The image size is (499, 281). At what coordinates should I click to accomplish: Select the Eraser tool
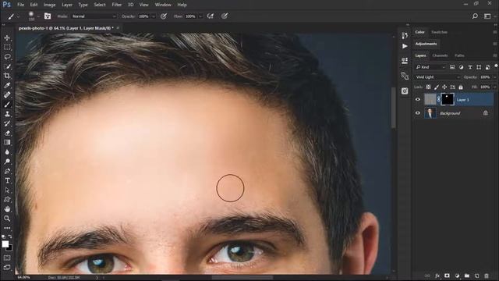[x=7, y=133]
